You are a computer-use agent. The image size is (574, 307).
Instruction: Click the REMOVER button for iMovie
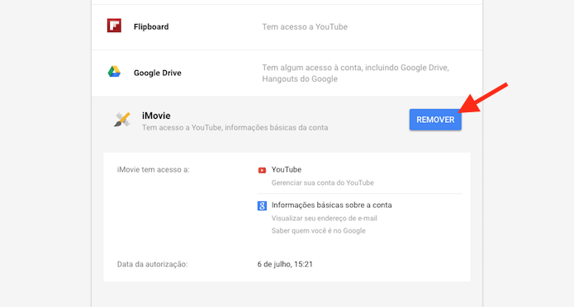pyautogui.click(x=435, y=120)
